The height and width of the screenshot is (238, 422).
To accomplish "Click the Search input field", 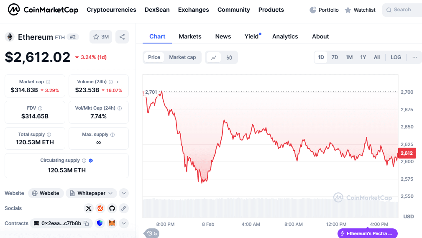I will point(402,10).
